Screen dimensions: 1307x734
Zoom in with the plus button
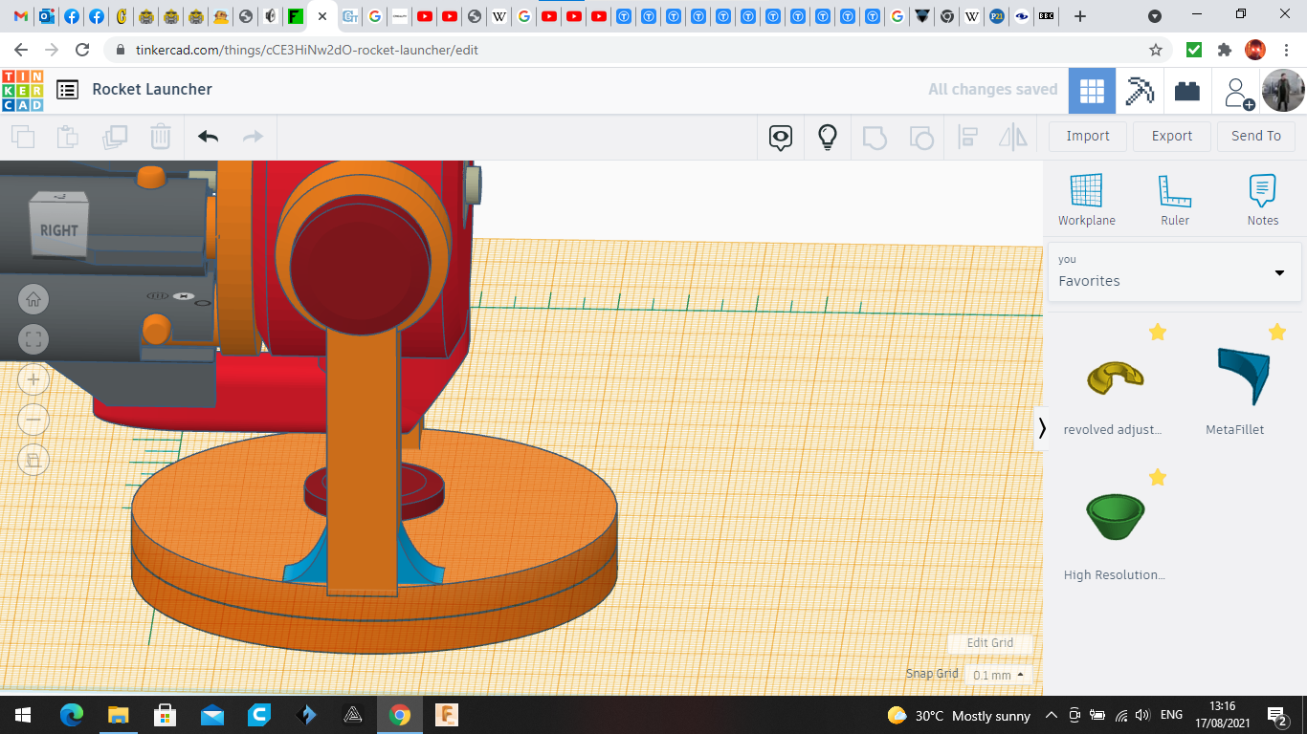(33, 379)
